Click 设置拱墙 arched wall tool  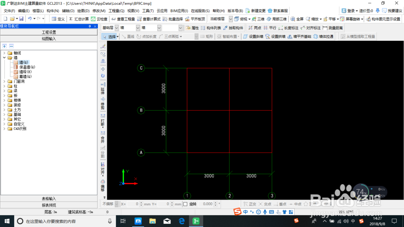(275, 37)
